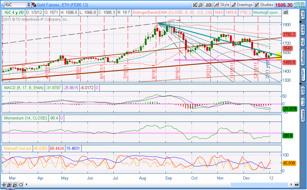307x190 pixels.
Task: Open the 2D timeframe selector
Action: [x=208, y=5]
